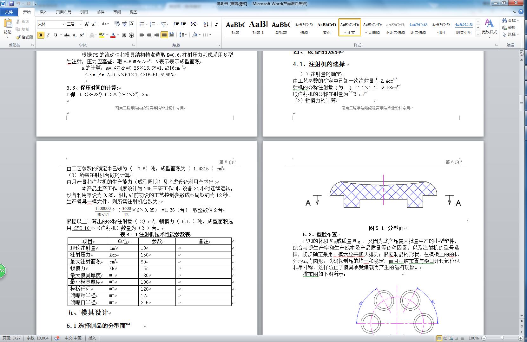Click the red font color swatch
This screenshot has height=342, width=527.
coord(113,35)
